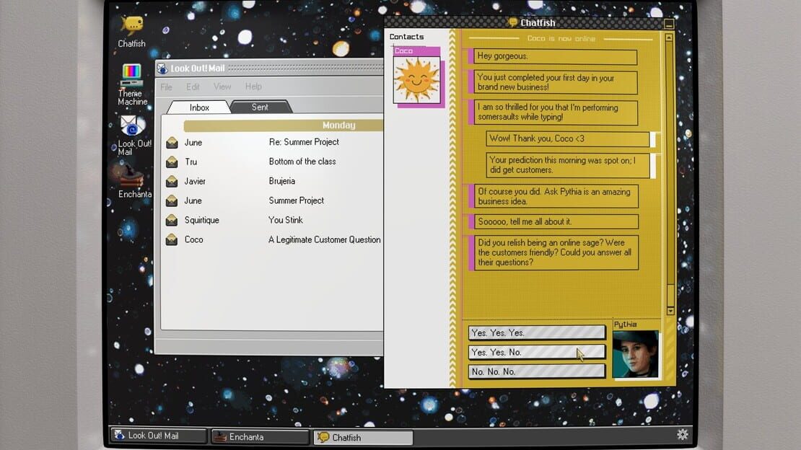The image size is (801, 450).
Task: Click the envelope icon next to Javier's message
Action: (x=172, y=181)
